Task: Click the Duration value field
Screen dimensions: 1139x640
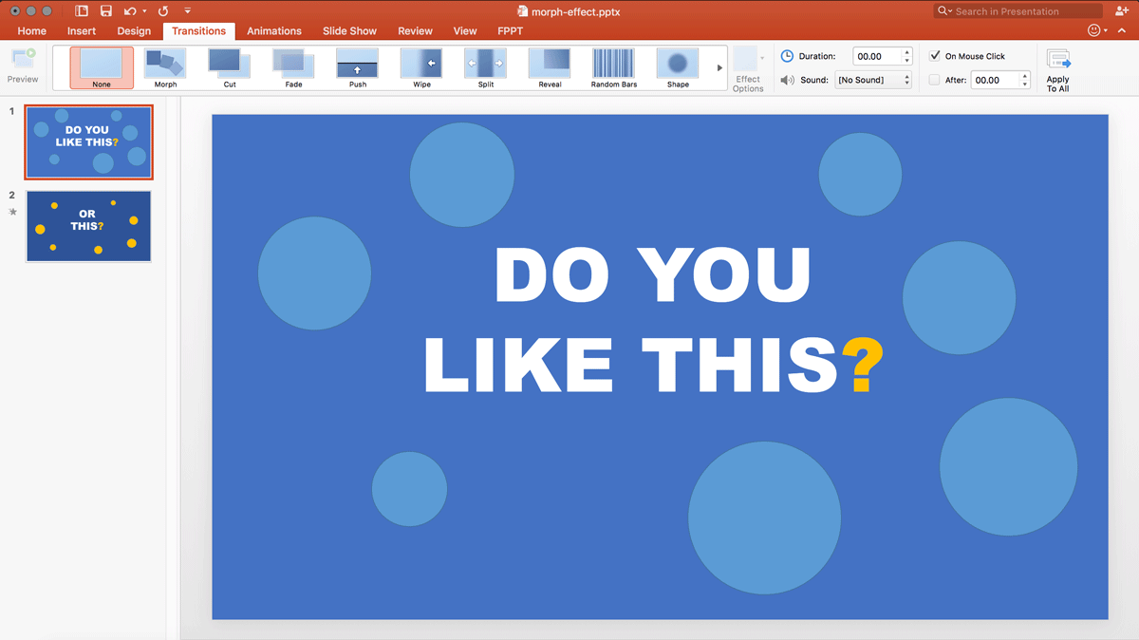Action: point(875,57)
